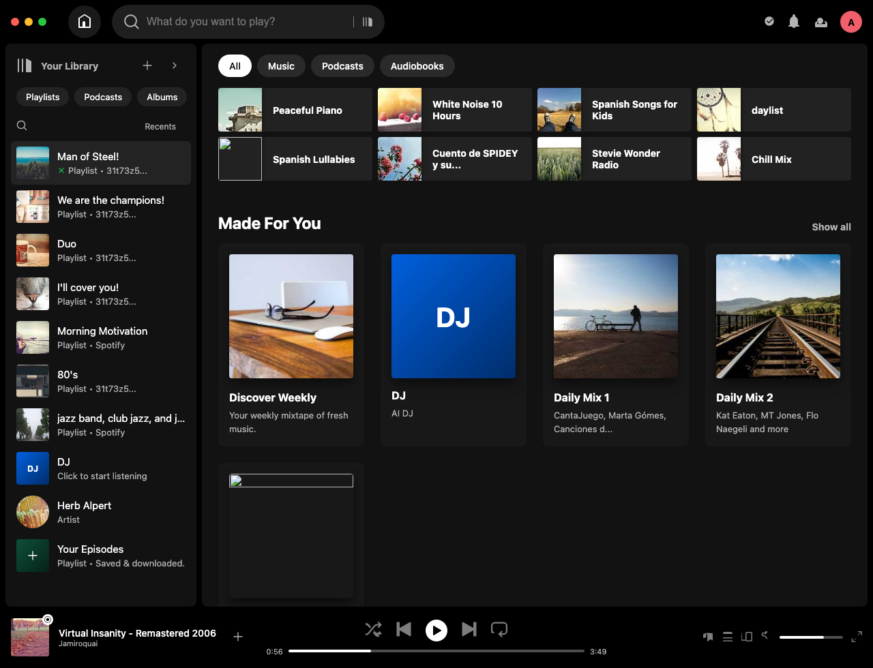873x668 pixels.
Task: Open the Friend Activity panel
Action: [x=821, y=21]
